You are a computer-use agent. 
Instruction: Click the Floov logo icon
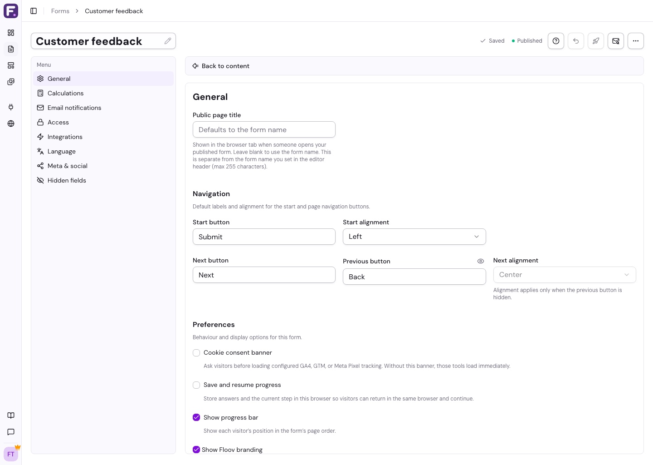pos(11,11)
